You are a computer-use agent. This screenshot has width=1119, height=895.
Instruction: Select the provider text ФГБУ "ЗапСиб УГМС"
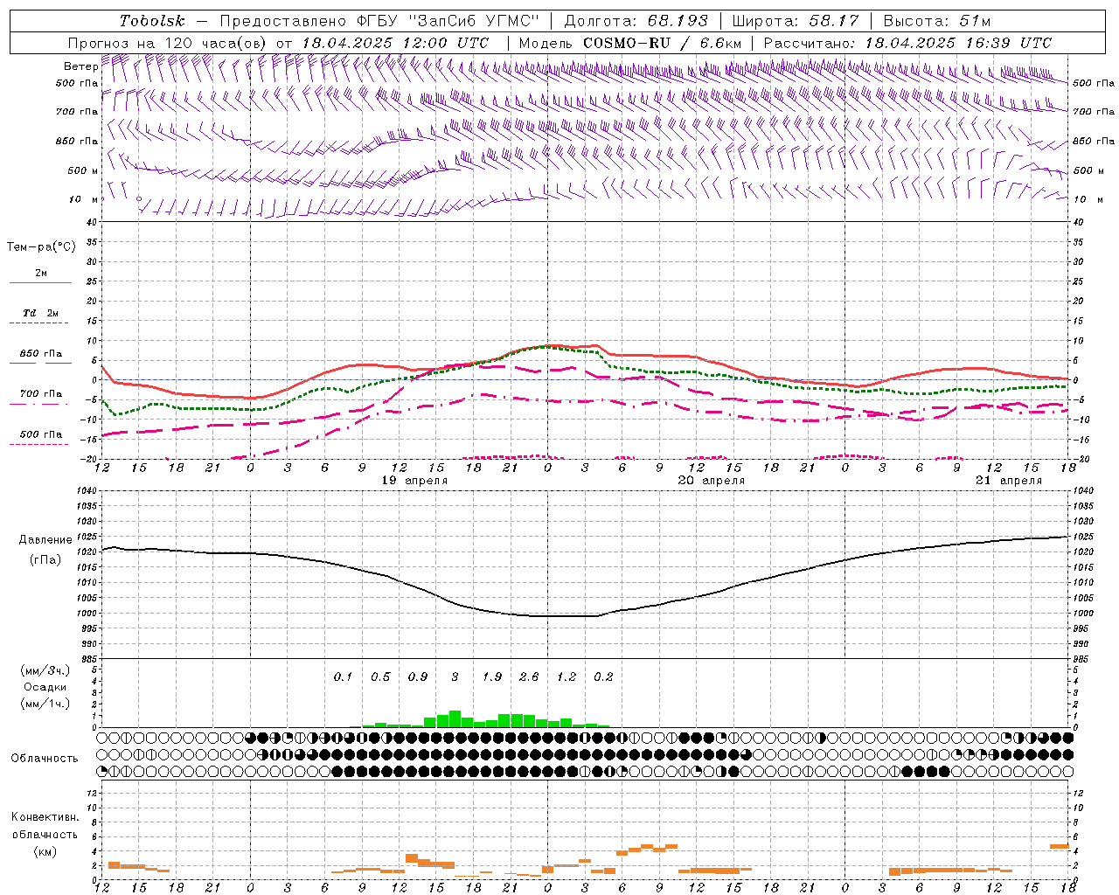coord(448,21)
